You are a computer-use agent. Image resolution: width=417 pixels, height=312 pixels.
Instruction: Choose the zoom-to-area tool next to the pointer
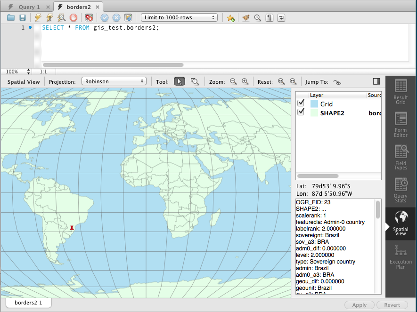click(x=195, y=81)
